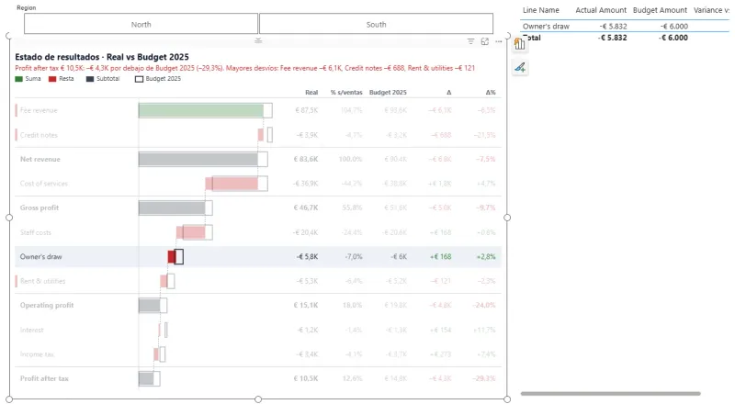This screenshot has width=735, height=404.
Task: Click the Real column header
Action: point(311,93)
